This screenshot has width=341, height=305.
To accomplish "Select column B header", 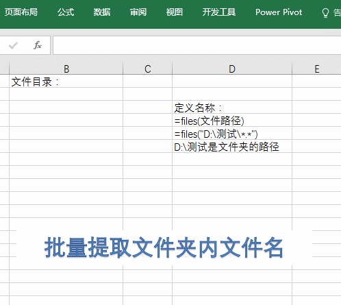I will (x=66, y=69).
